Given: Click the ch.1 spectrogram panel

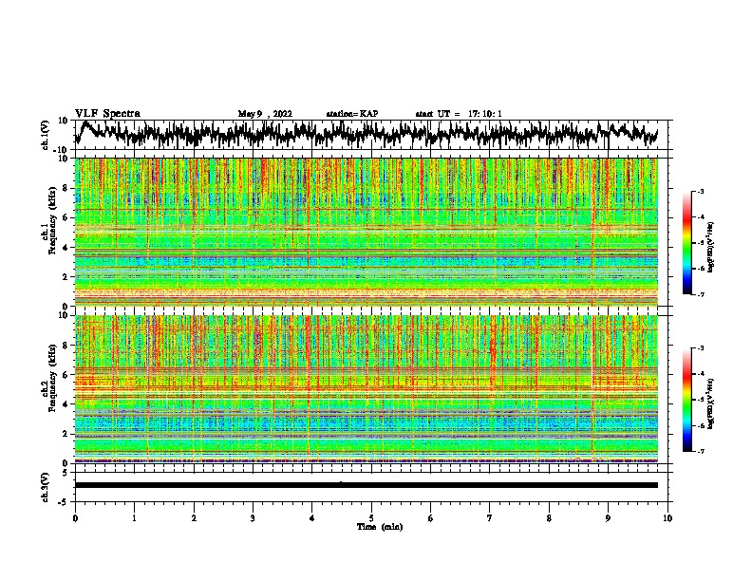Looking at the screenshot, I should pyautogui.click(x=367, y=232).
